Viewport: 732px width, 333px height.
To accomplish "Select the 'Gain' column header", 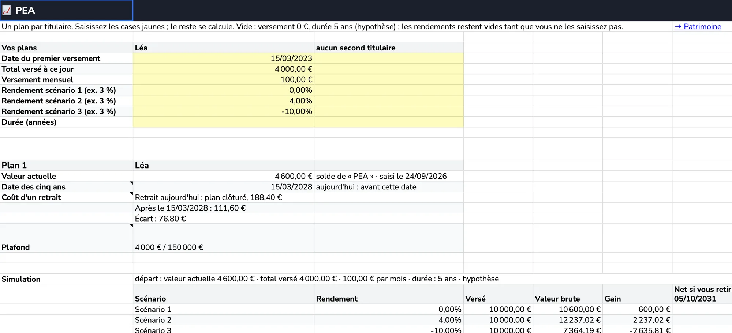I will coord(637,294).
